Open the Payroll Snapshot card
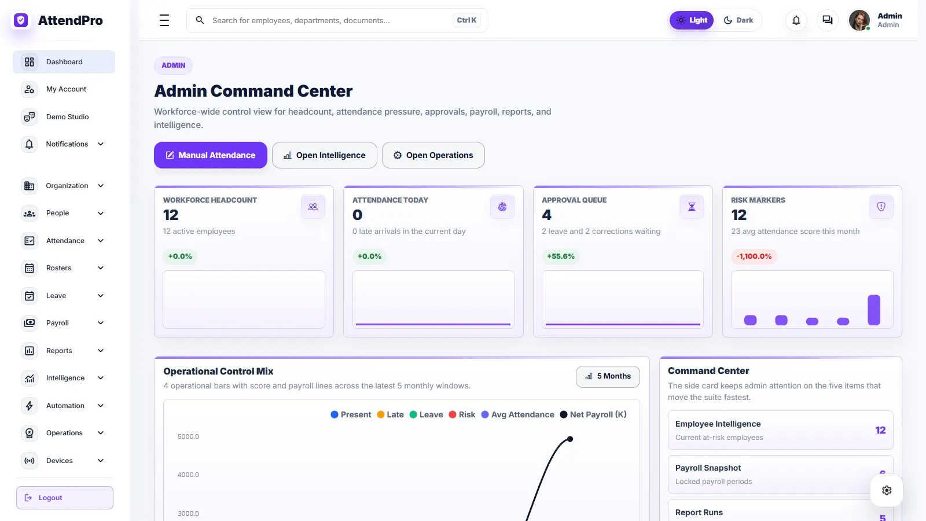 781,474
